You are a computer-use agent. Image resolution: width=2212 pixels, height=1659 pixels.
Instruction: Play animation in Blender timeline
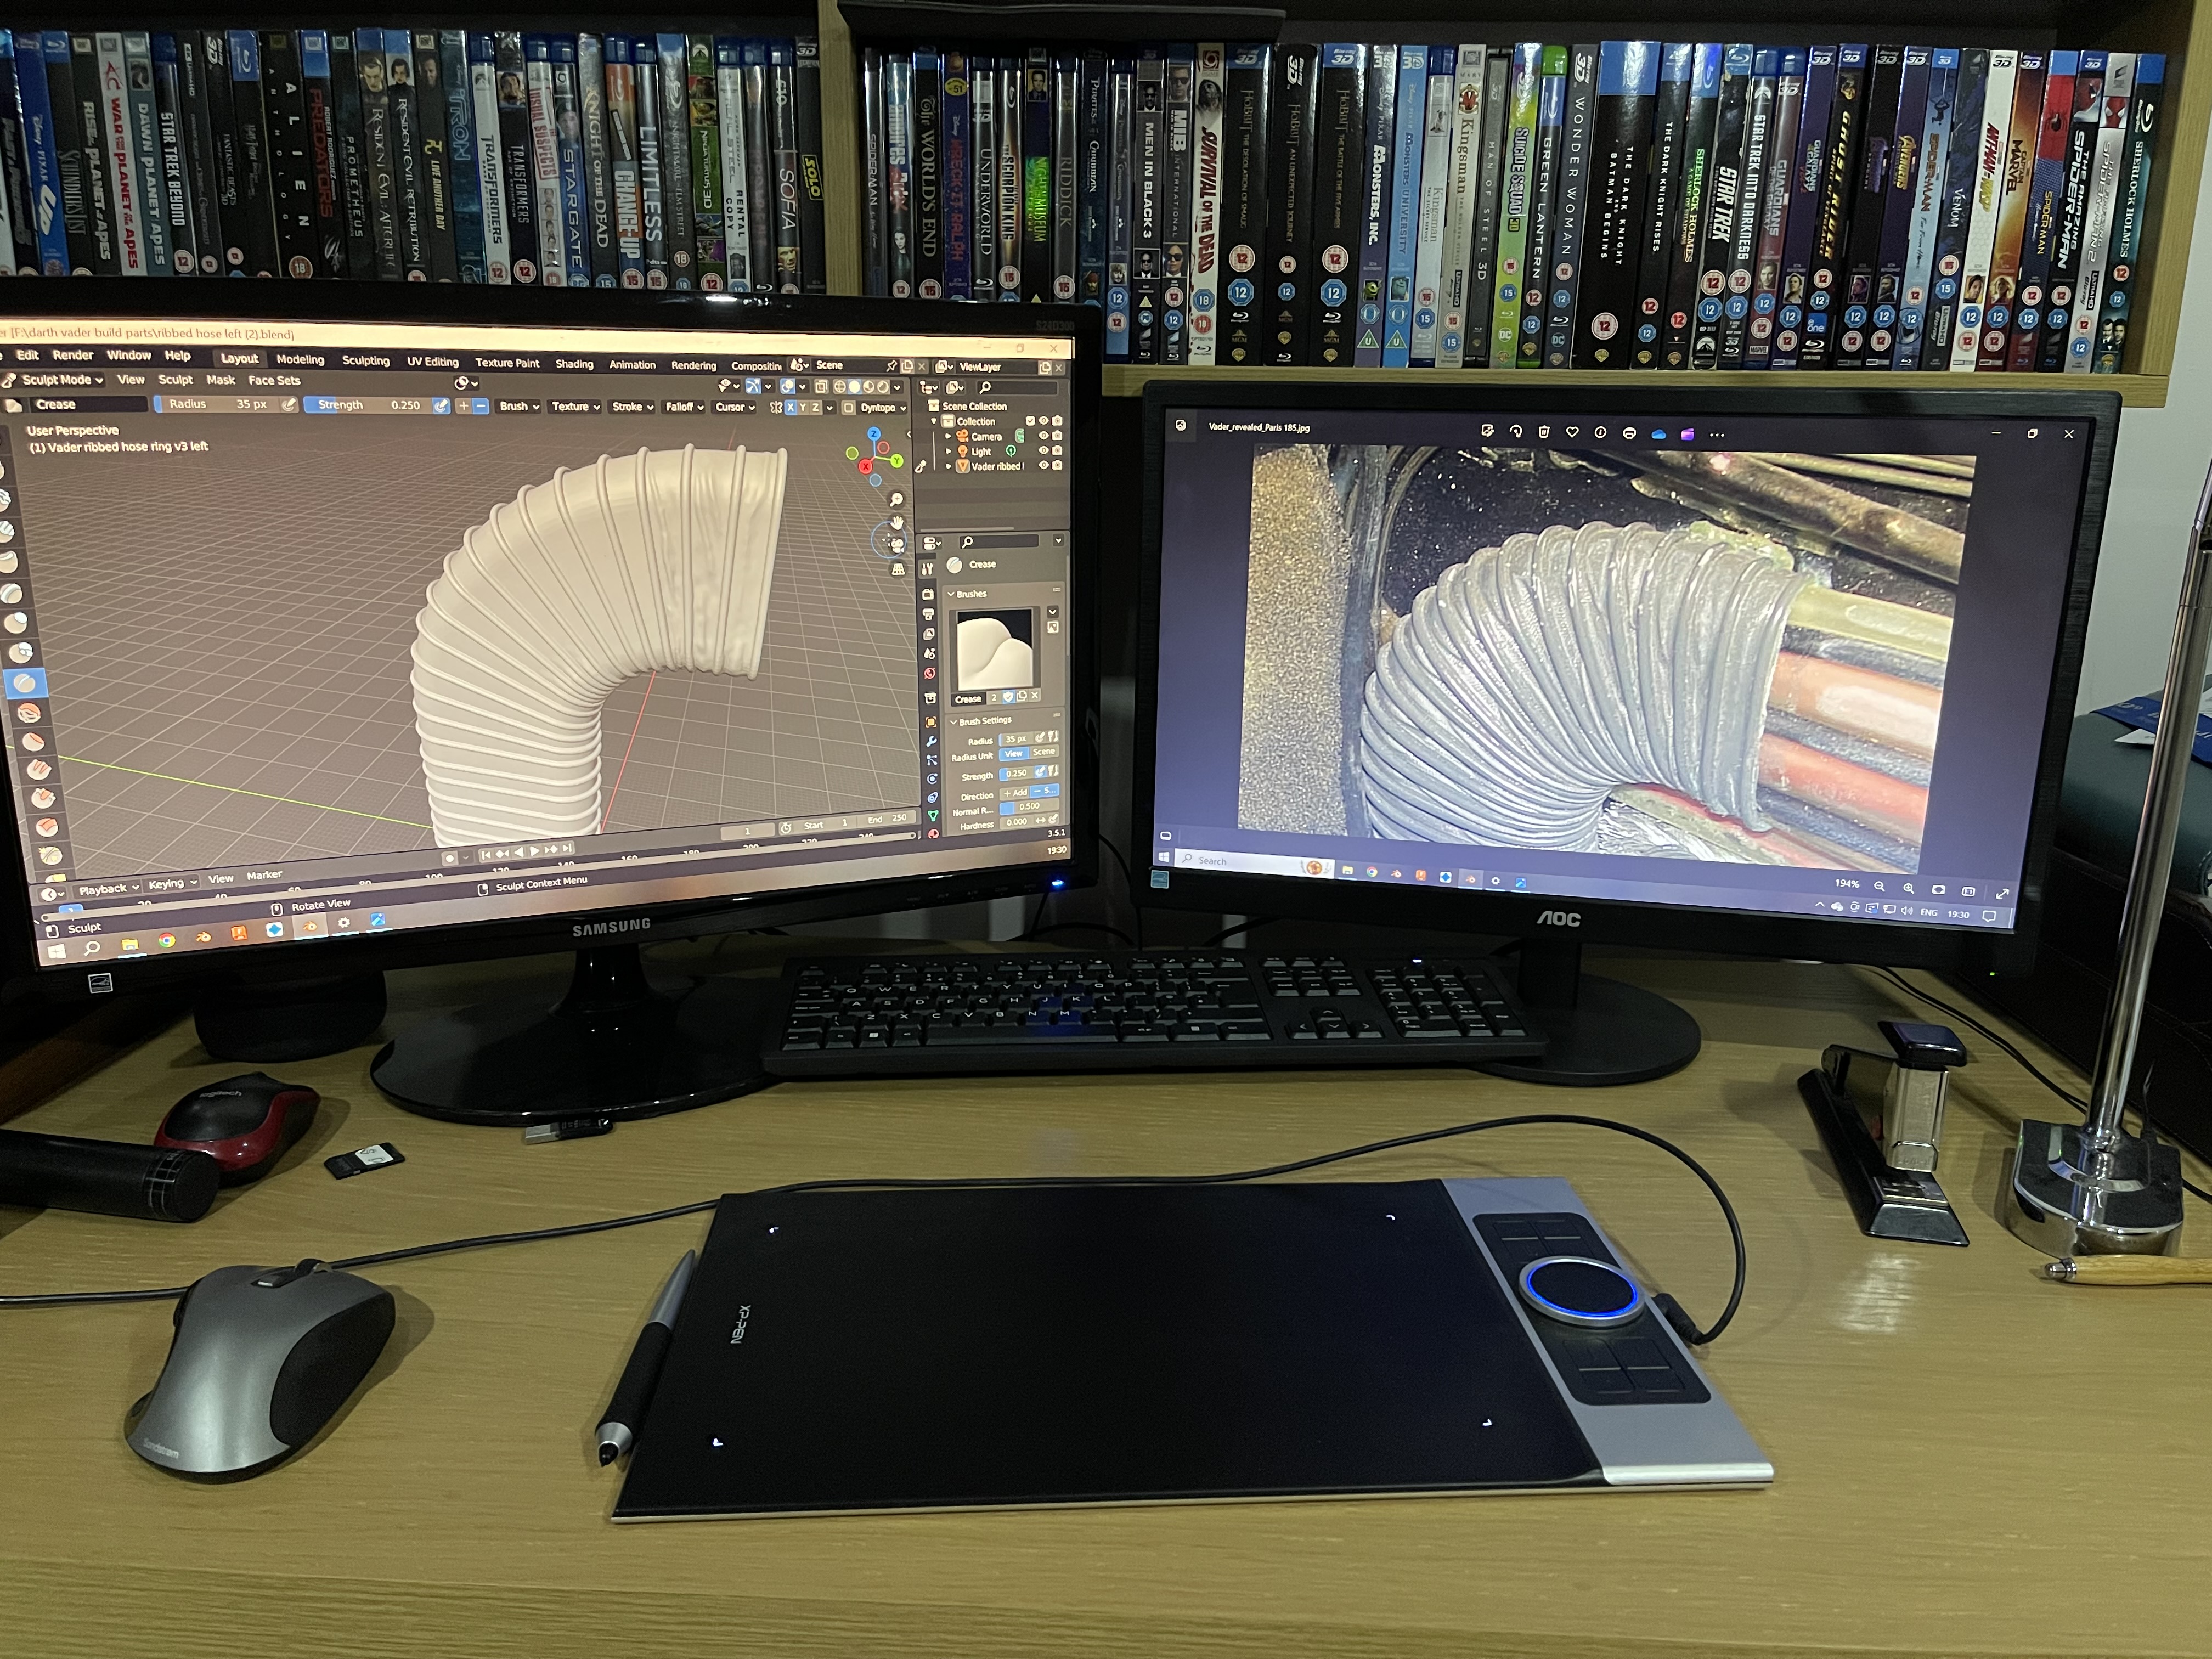(x=534, y=851)
